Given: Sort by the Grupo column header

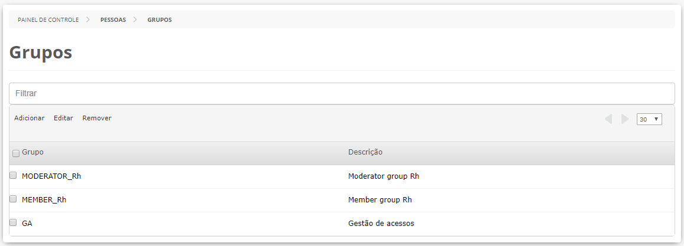Looking at the screenshot, I should coord(32,152).
